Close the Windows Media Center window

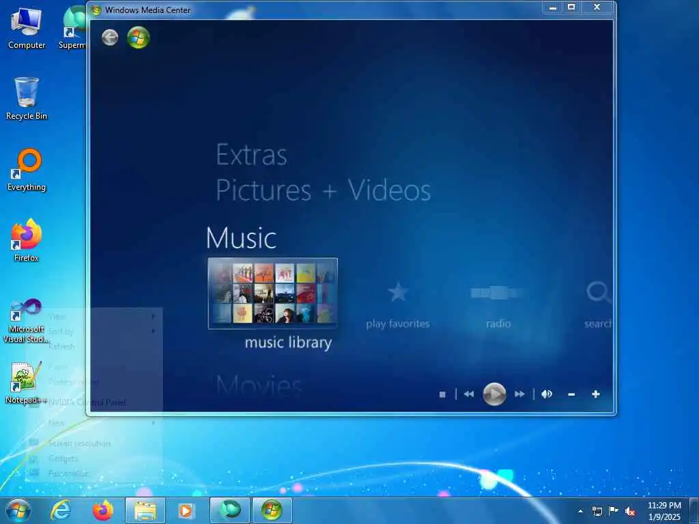click(x=597, y=7)
